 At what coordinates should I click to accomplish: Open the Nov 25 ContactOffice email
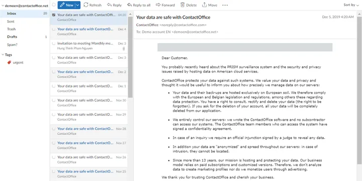point(88,174)
